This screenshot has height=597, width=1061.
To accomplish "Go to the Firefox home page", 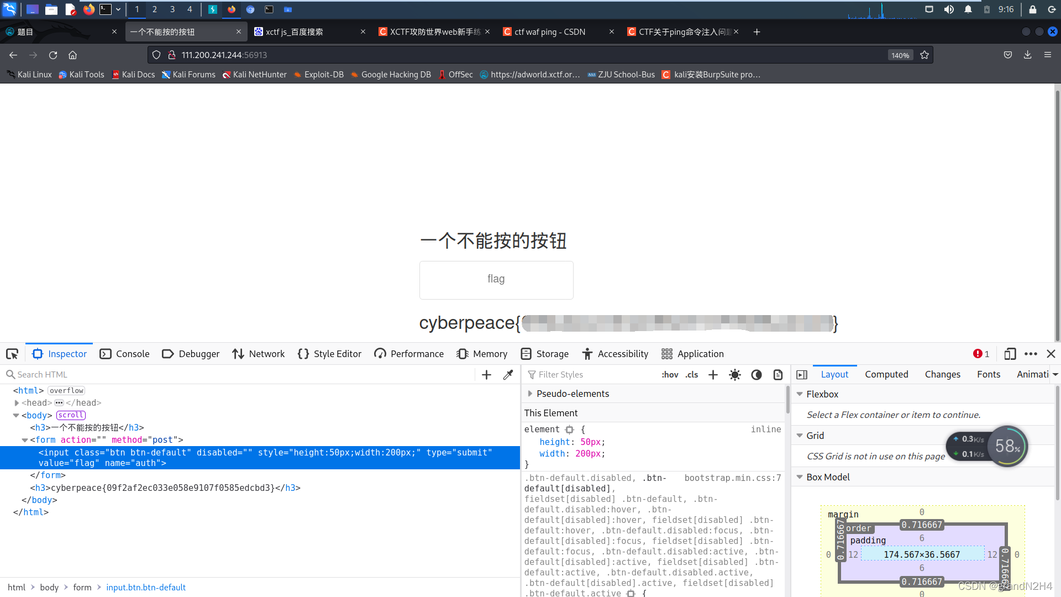I will pyautogui.click(x=72, y=55).
